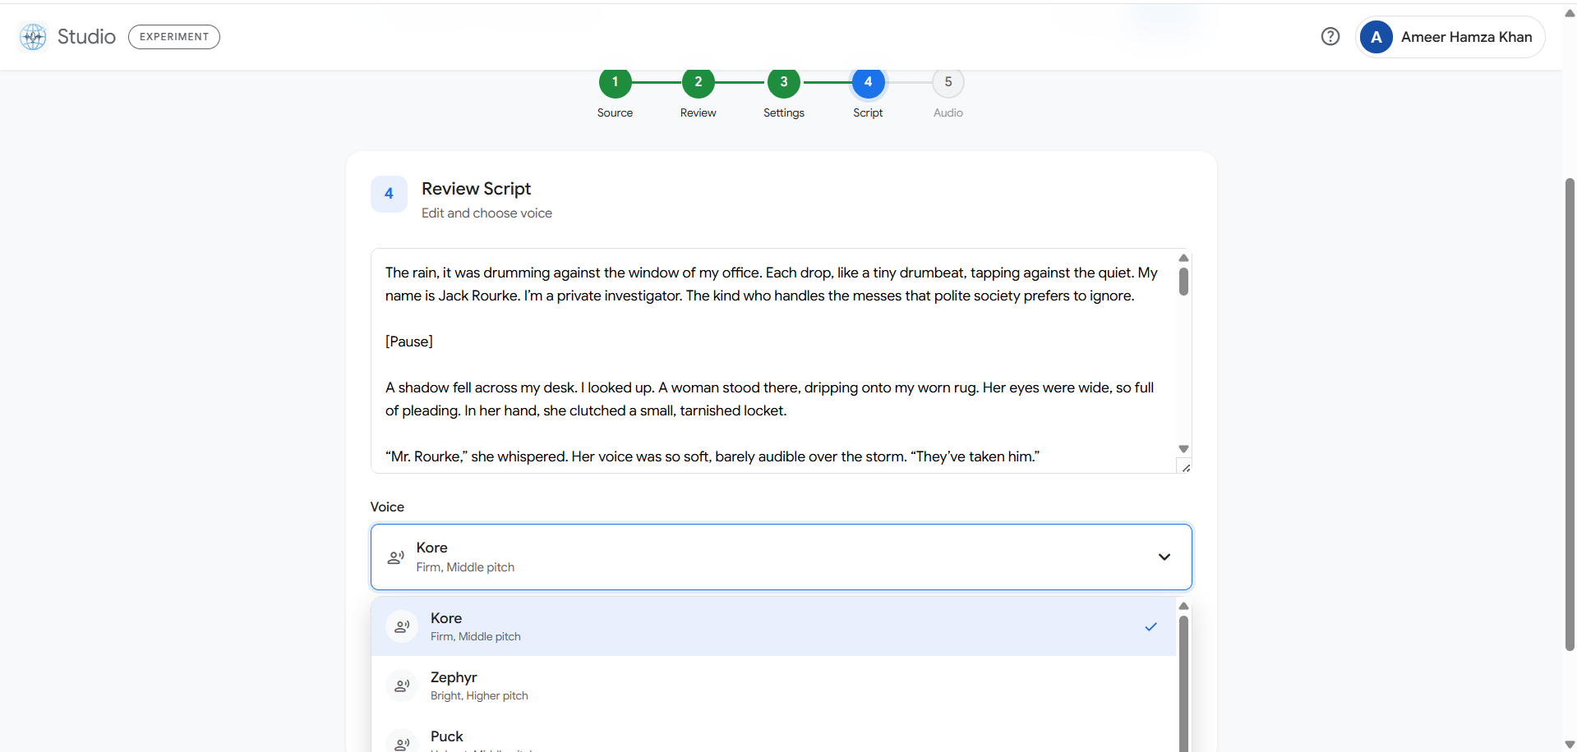Click the voice speaker icon beside Kore

tap(402, 626)
